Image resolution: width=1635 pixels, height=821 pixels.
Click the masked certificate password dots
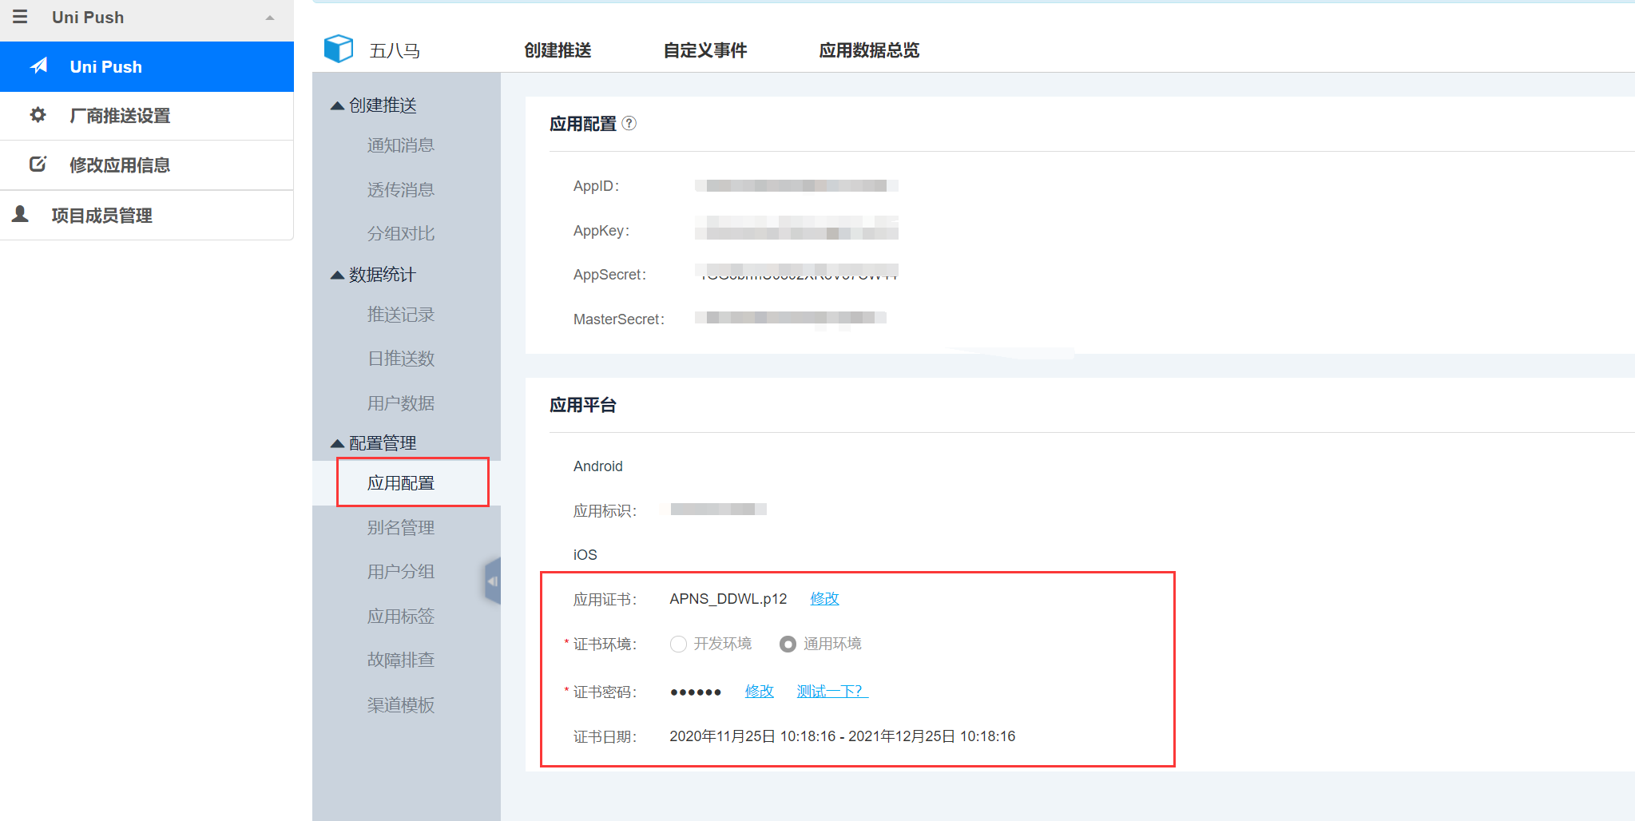tap(696, 692)
